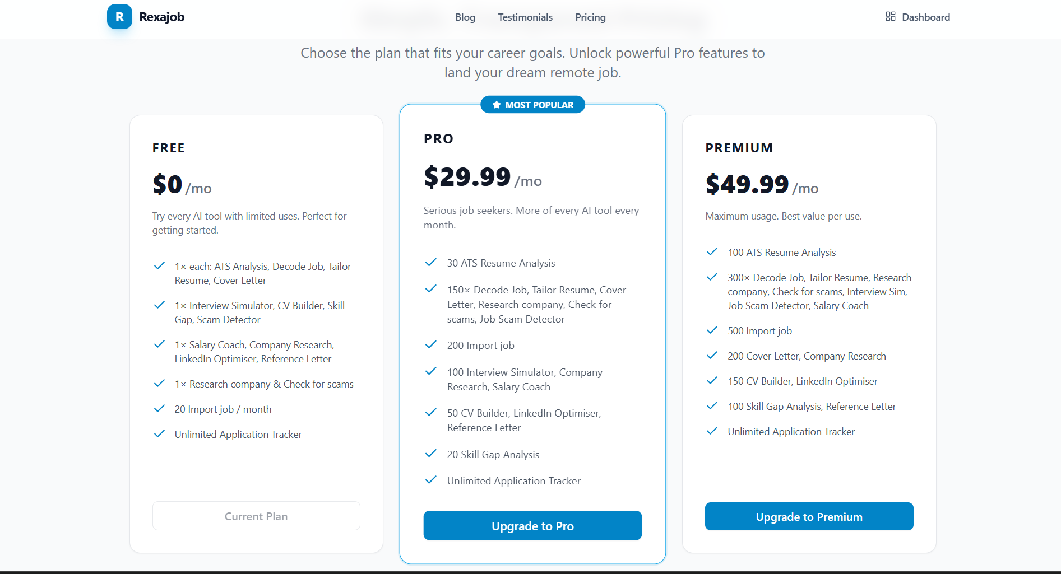Click the Current Plan button
Viewport: 1061px width, 574px height.
[x=256, y=516]
